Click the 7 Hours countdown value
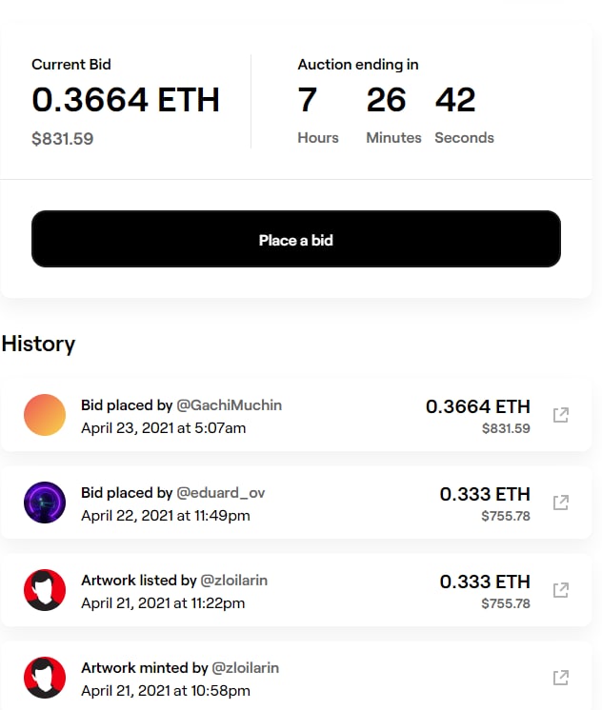The image size is (602, 710). coord(307,100)
